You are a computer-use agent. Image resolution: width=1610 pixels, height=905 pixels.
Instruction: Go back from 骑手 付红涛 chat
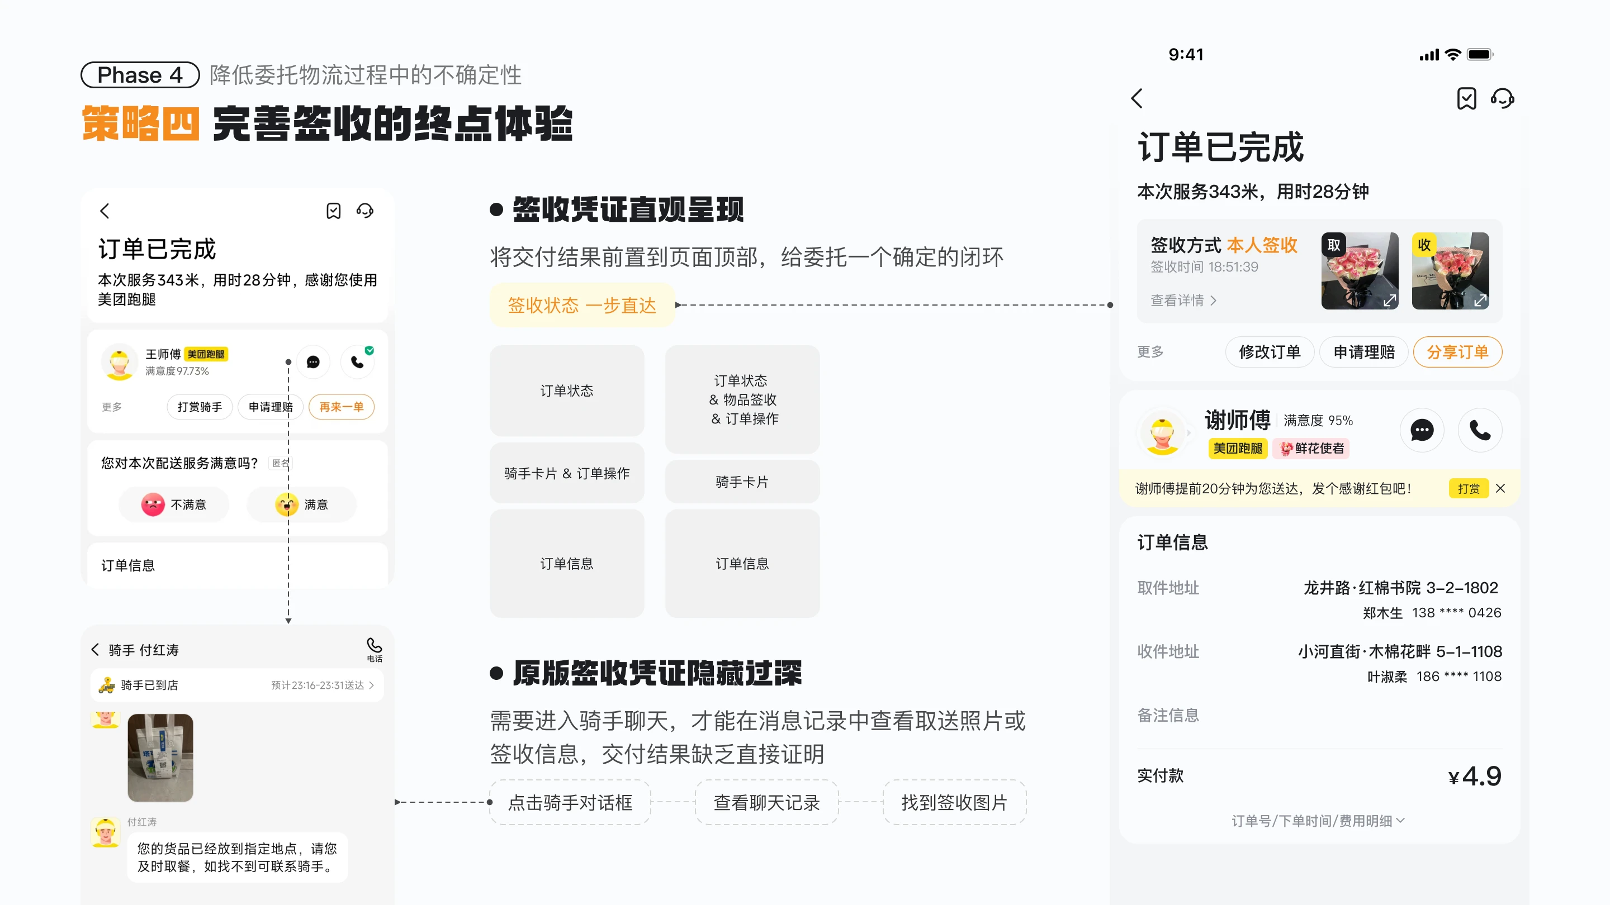pyautogui.click(x=95, y=650)
